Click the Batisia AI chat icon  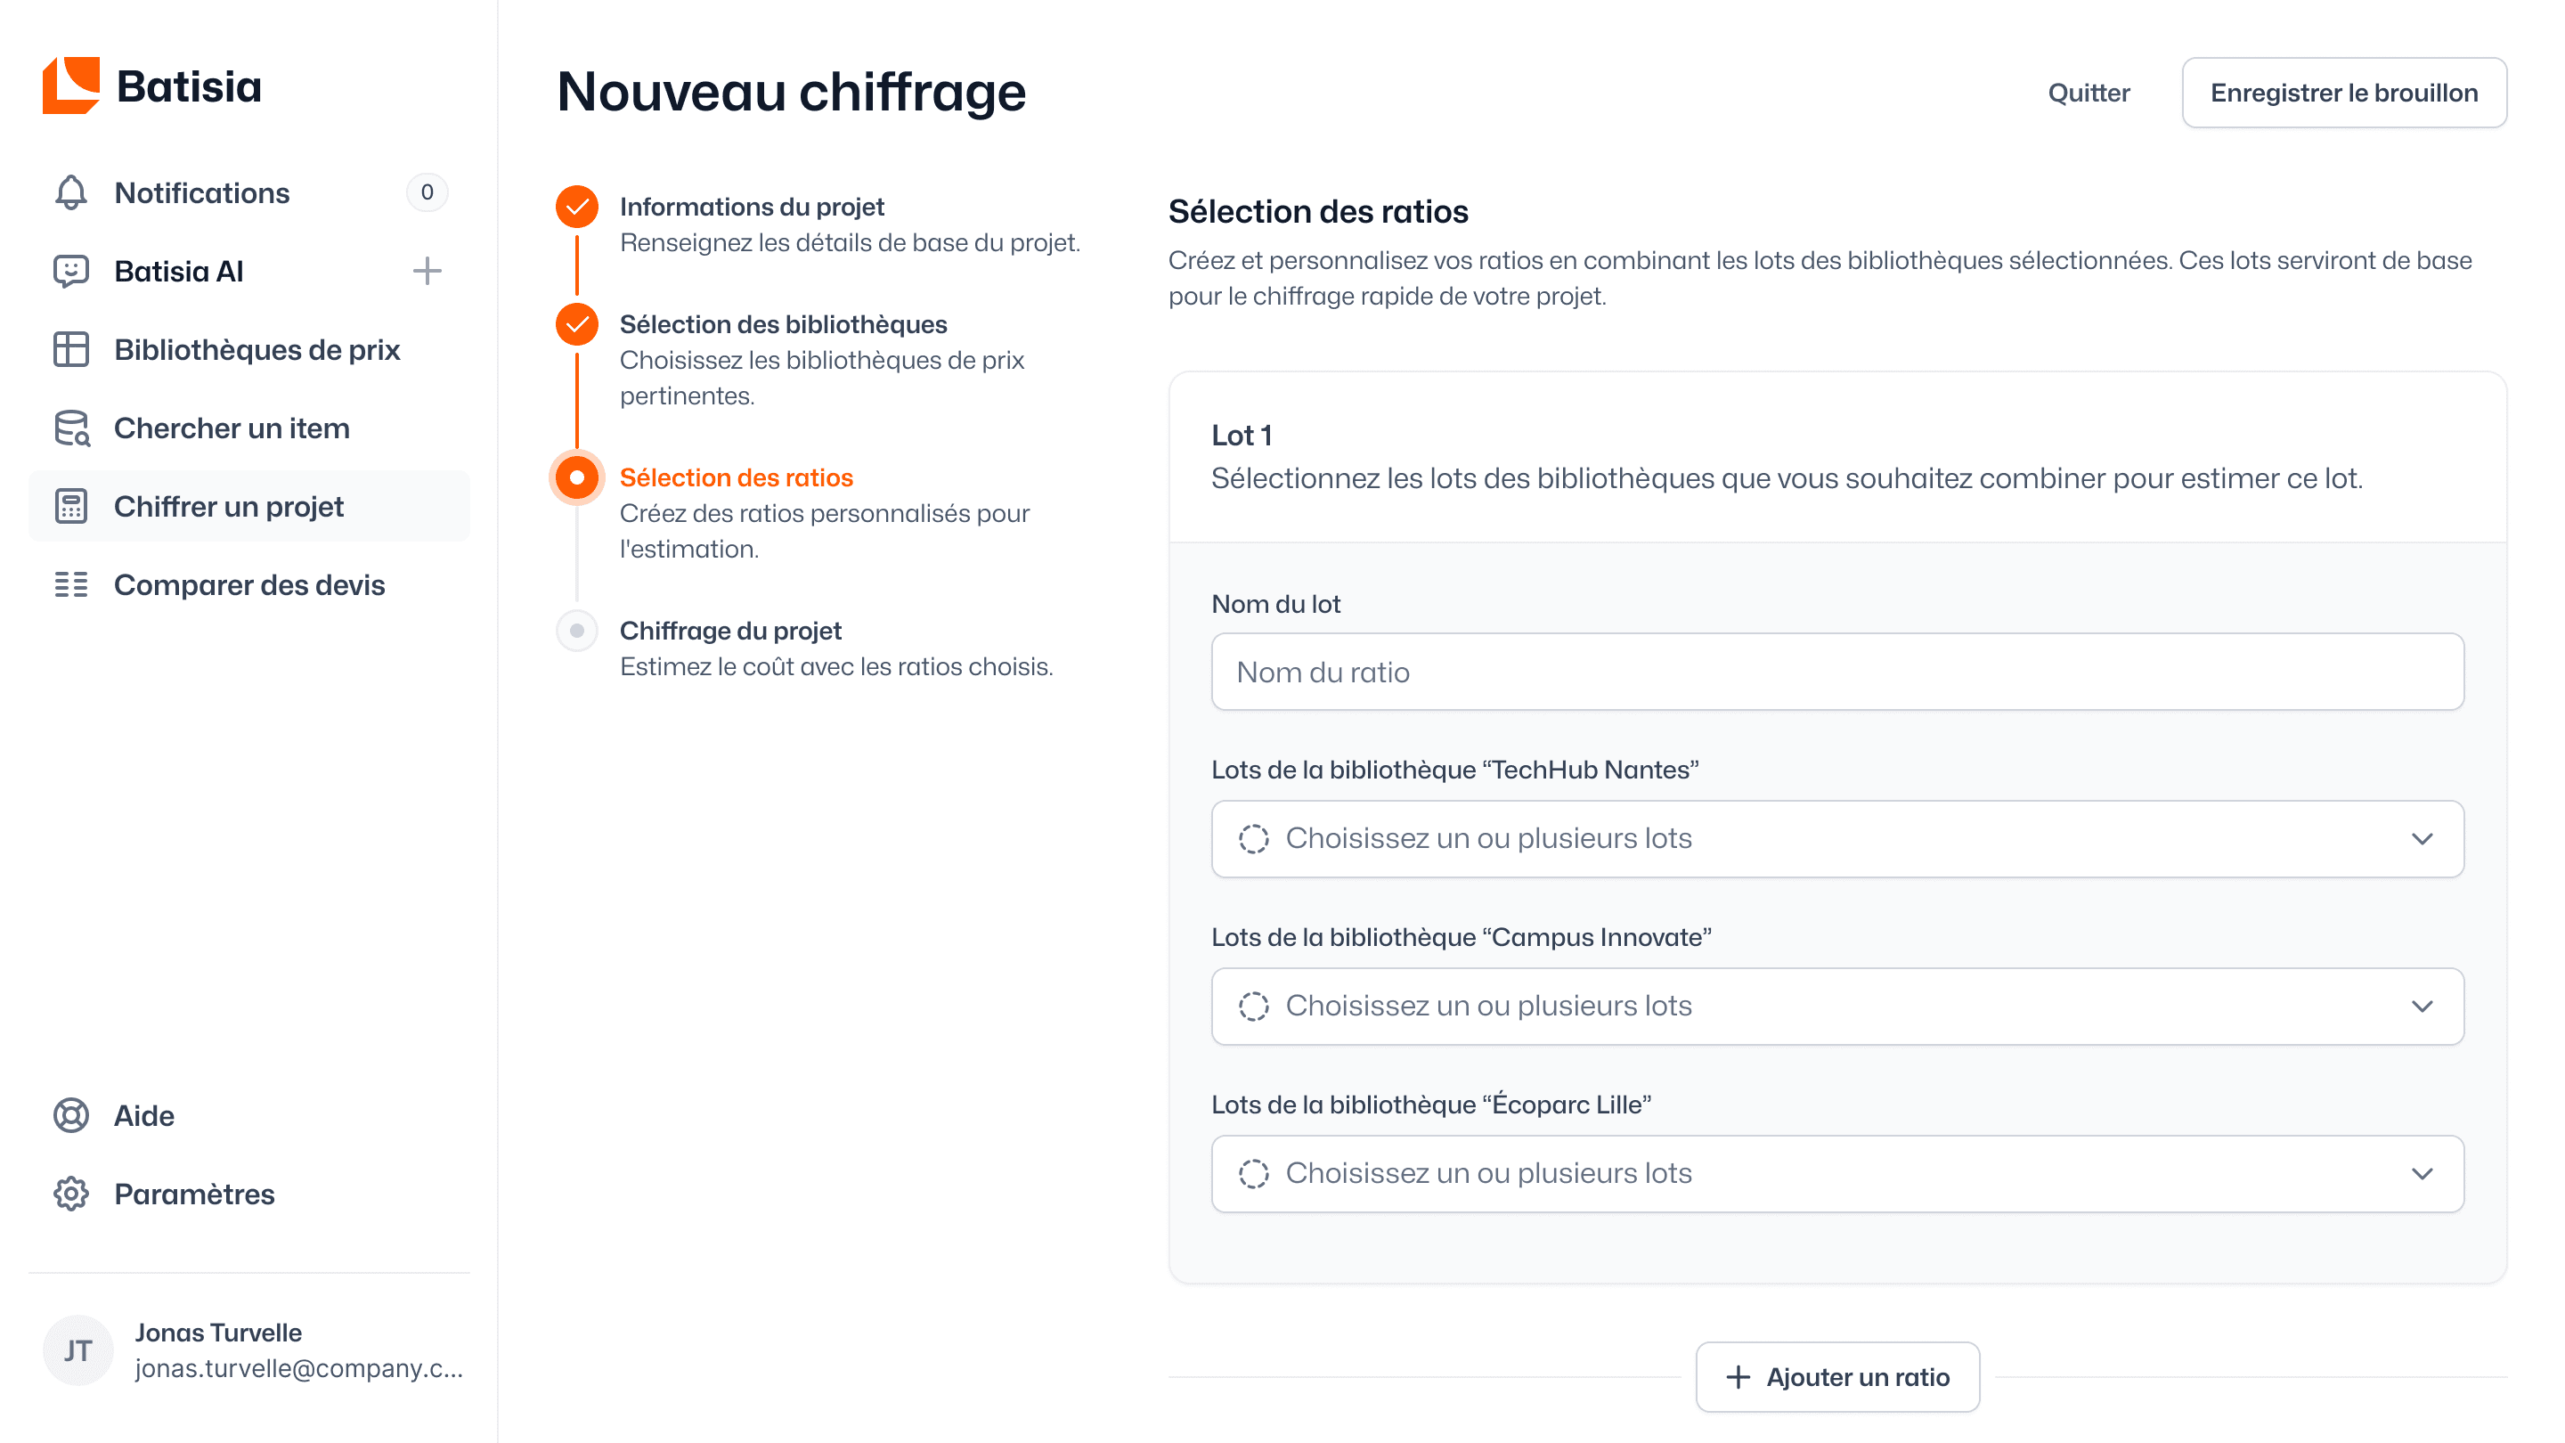click(x=70, y=271)
